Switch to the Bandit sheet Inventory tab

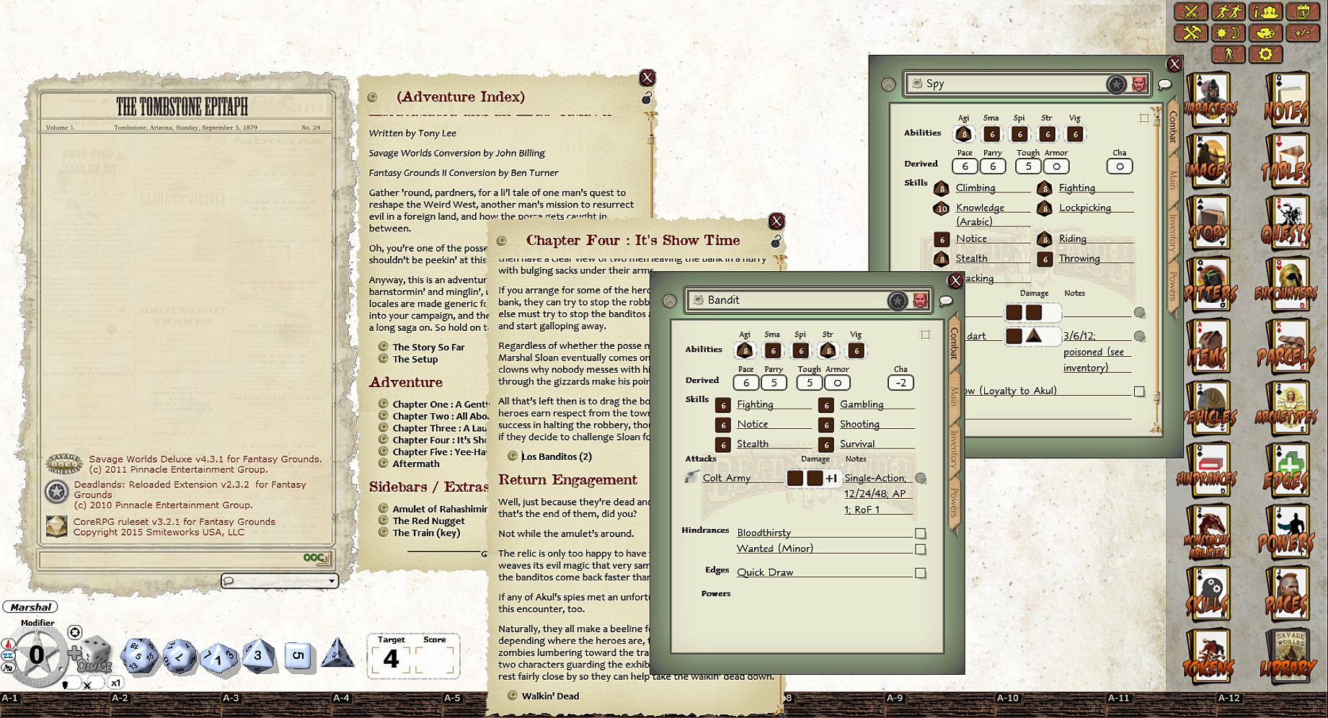click(953, 448)
